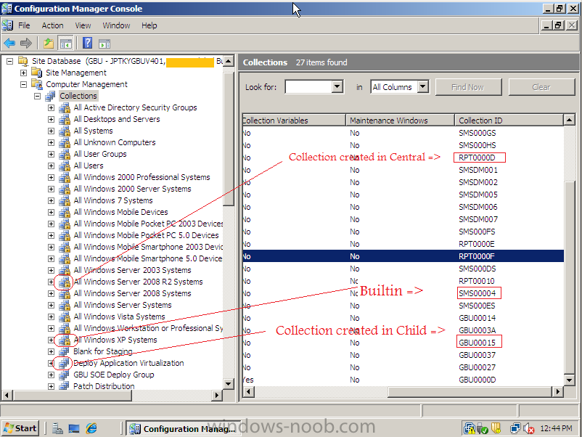Click the Look for text field

[308, 87]
